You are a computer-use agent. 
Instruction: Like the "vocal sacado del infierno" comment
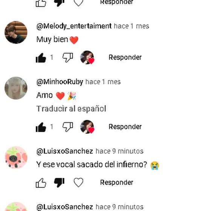pos(41,183)
